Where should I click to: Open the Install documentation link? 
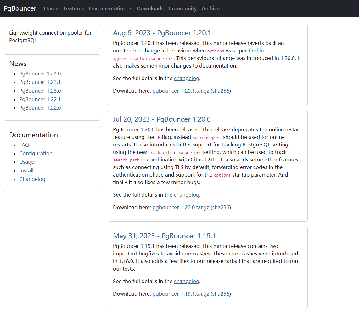pyautogui.click(x=26, y=171)
